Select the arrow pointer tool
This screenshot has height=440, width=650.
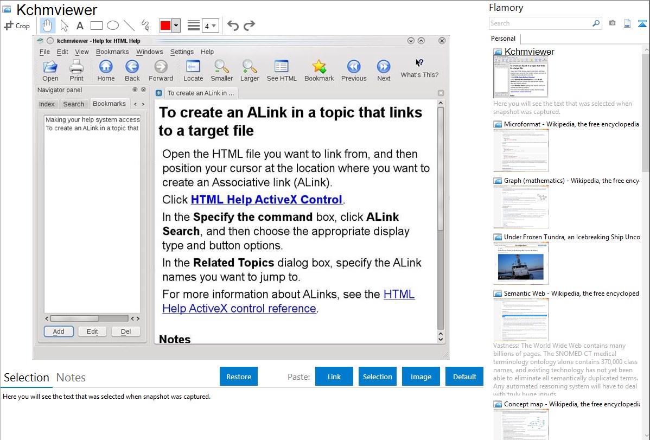64,25
